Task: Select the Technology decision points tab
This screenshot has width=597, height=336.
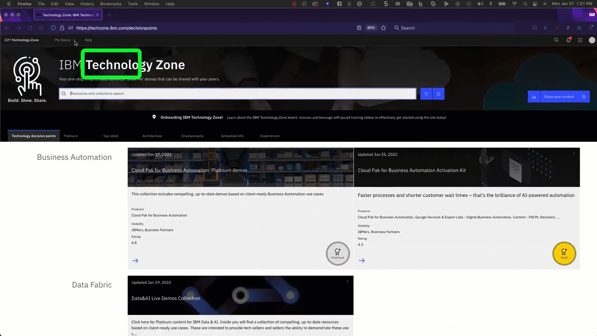Action: [x=34, y=136]
